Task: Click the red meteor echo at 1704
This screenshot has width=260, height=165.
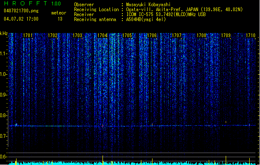Action: [x=103, y=126]
